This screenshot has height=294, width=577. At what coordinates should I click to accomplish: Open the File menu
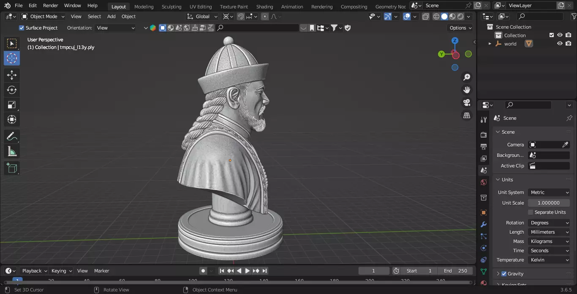click(x=19, y=5)
